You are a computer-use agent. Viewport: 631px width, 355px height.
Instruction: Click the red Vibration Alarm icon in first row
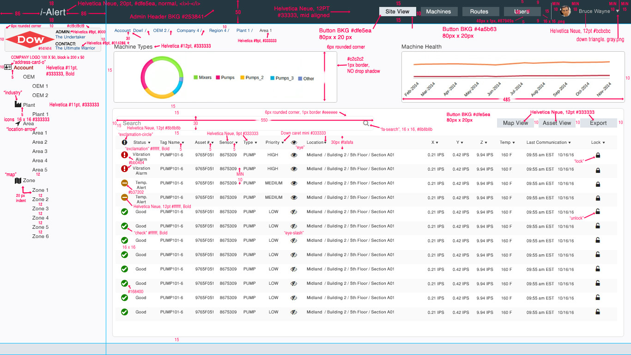[124, 155]
